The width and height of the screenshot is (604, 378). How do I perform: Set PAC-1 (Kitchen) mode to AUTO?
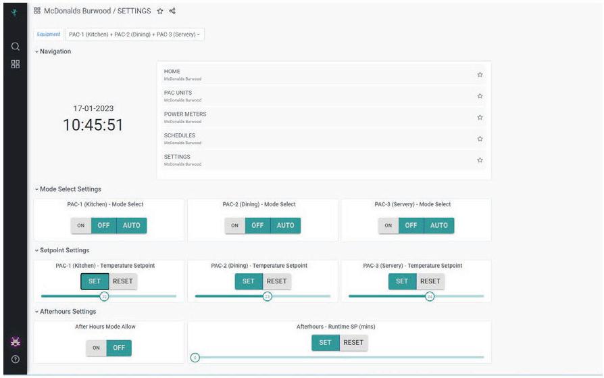[131, 226]
